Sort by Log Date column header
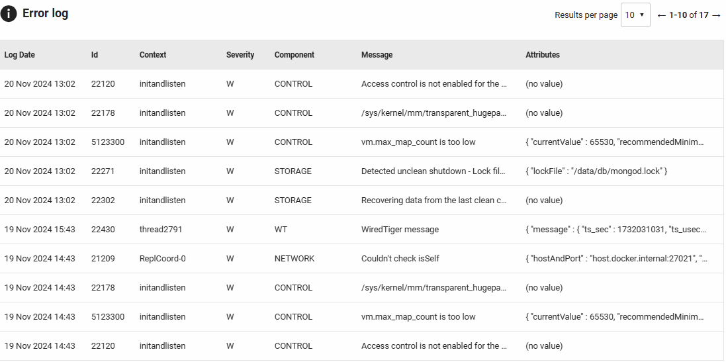 point(20,55)
